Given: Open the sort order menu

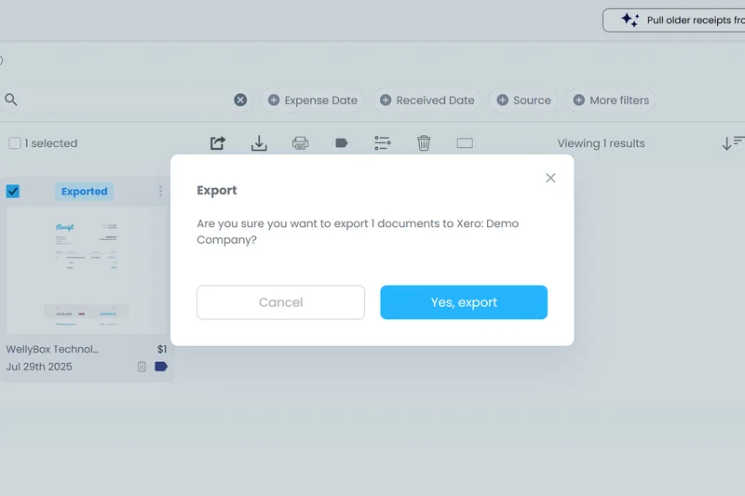Looking at the screenshot, I should (x=733, y=143).
